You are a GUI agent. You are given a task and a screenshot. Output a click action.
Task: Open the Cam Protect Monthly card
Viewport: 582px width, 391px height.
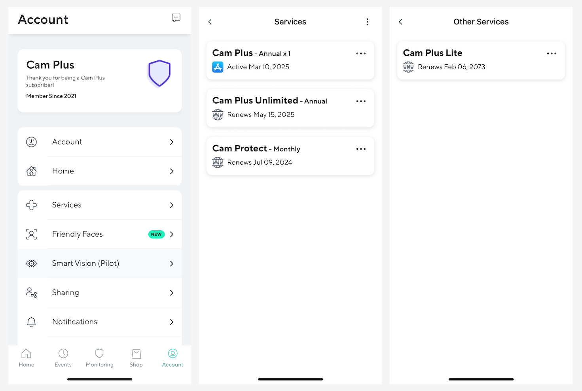tap(290, 156)
